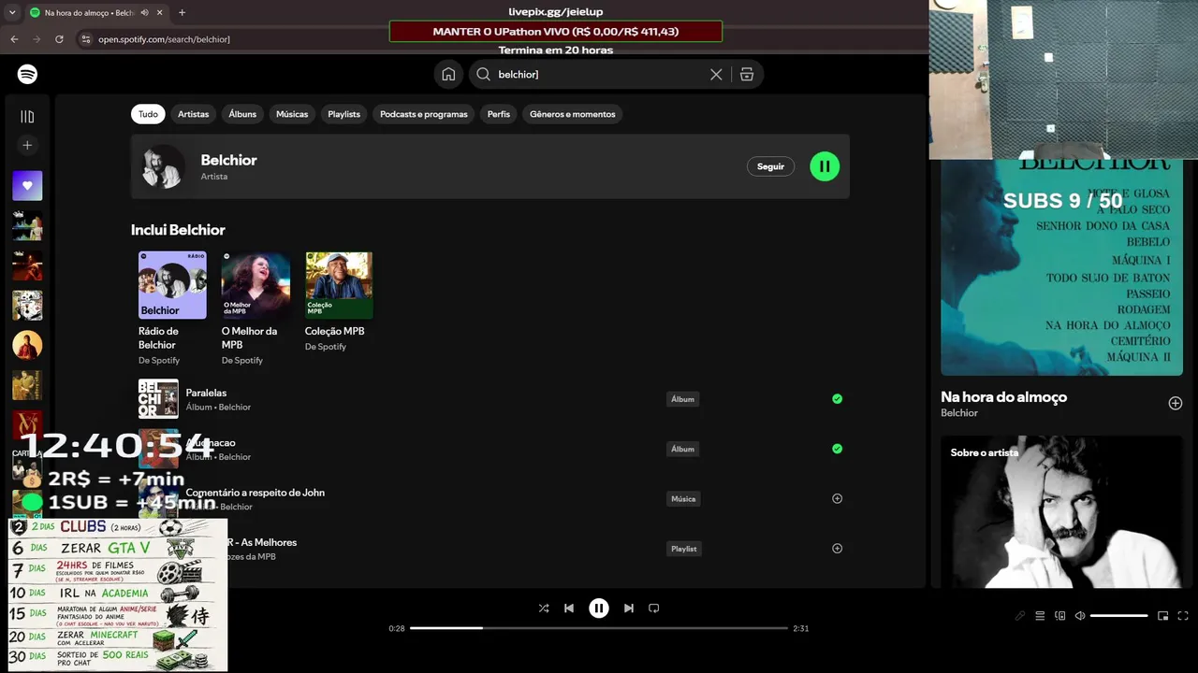Open Rádio de Belchior cover
Screen dimensions: 1198x673
[172, 285]
